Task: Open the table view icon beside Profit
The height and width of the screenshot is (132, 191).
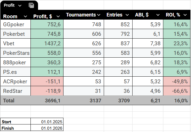Action: click(31, 5)
